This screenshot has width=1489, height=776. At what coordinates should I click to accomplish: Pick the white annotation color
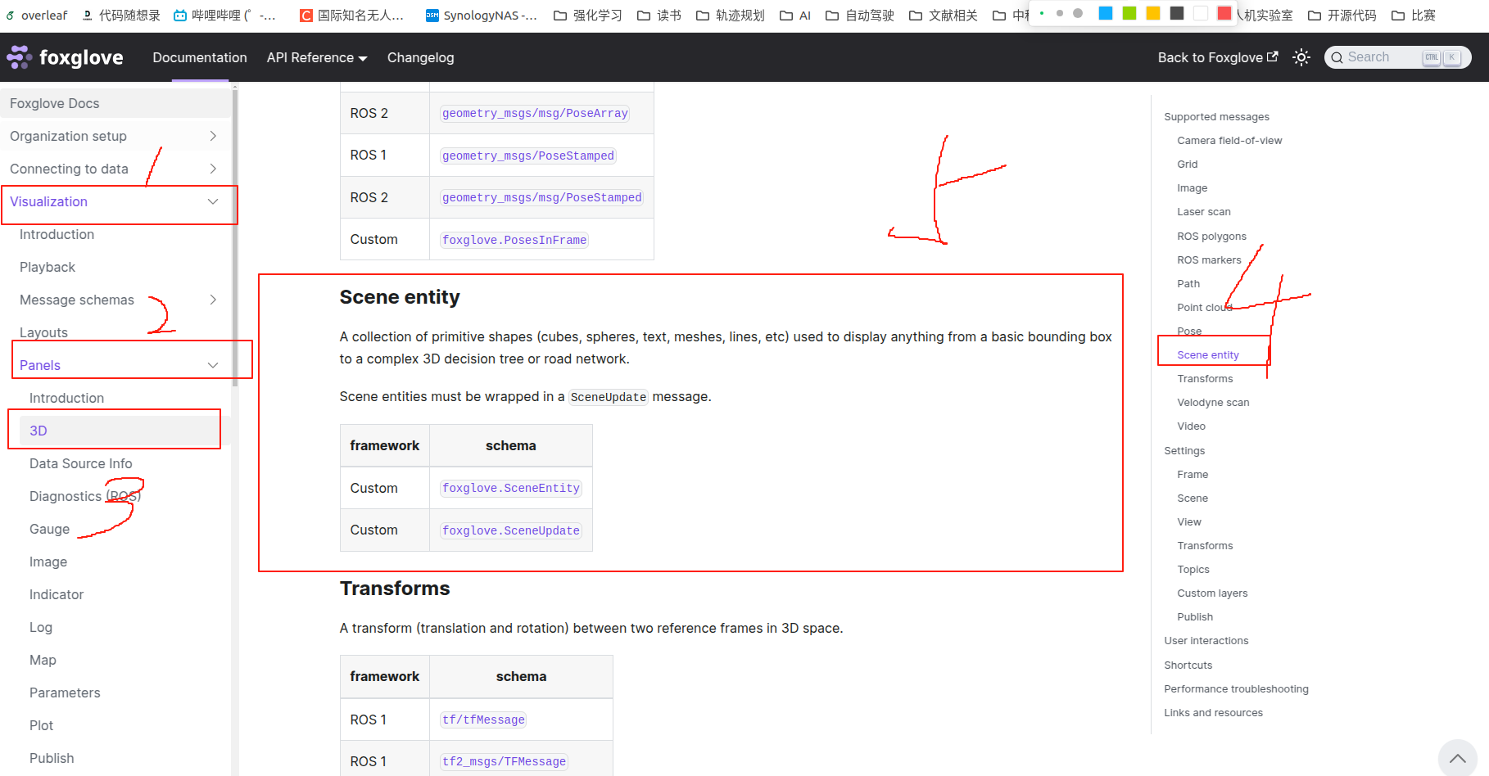point(1201,13)
